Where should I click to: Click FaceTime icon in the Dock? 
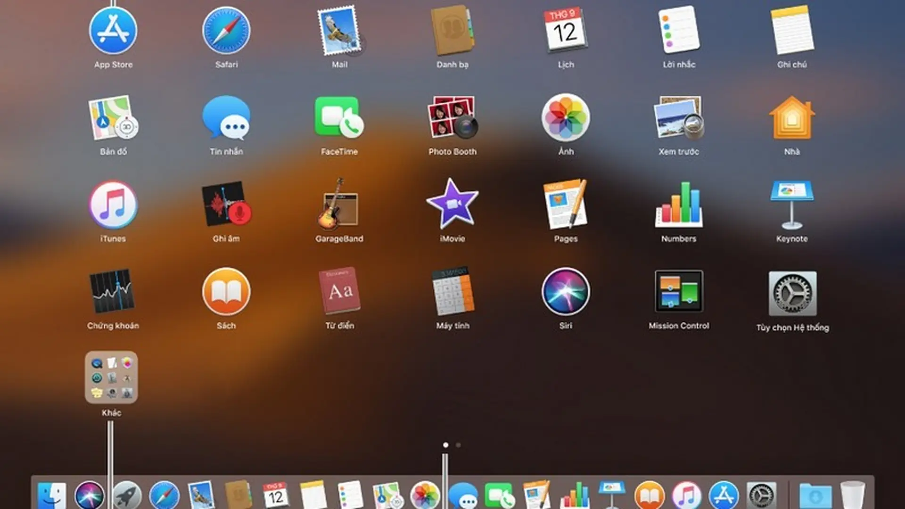(x=500, y=496)
